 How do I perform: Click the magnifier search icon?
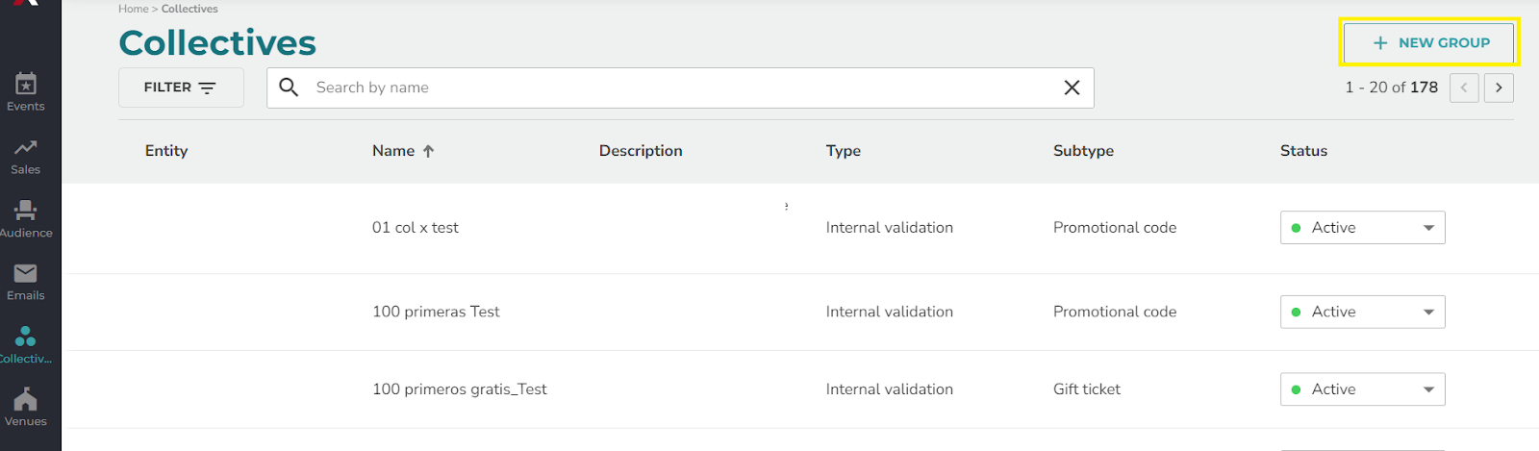point(289,88)
